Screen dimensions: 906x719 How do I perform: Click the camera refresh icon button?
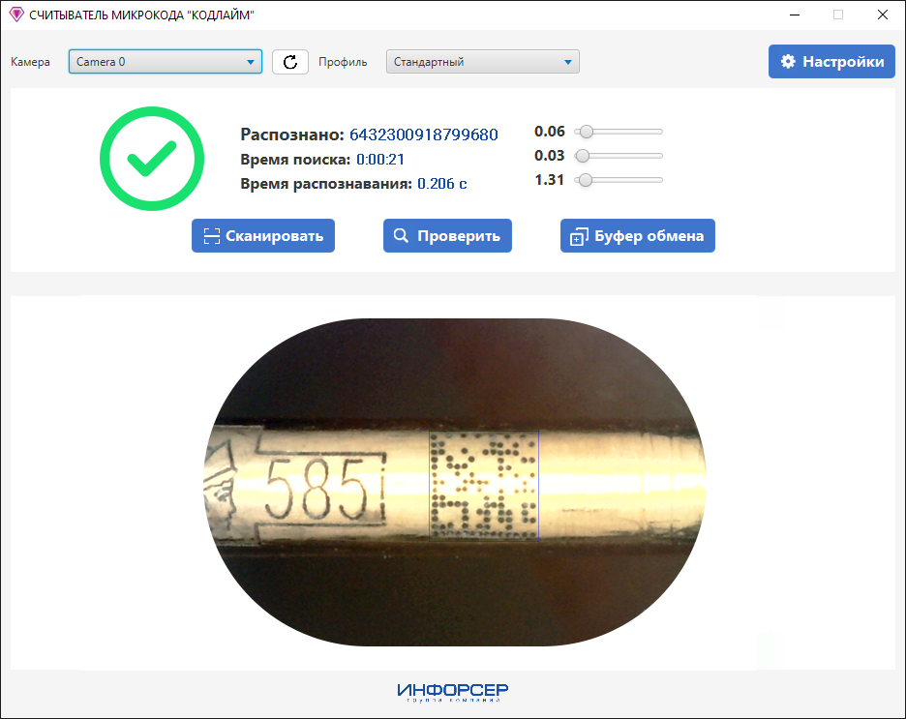[290, 62]
